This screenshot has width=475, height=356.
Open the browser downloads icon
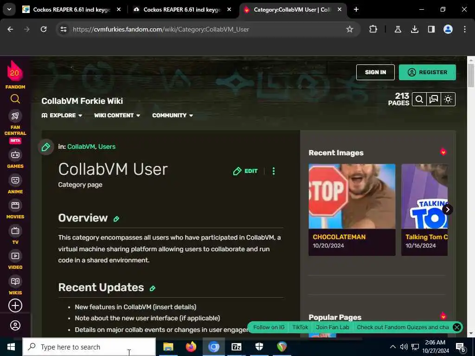click(415, 29)
